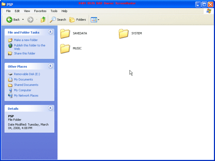The height and width of the screenshot is (161, 215).
Task: Open the Help menu
Action: click(64, 11)
